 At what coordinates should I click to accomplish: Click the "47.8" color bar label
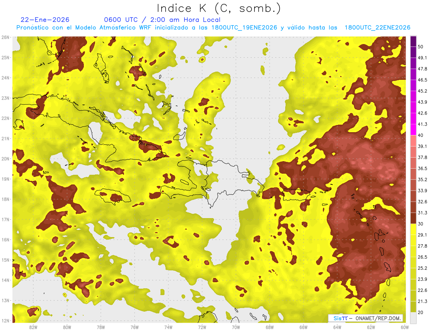pos(422,69)
